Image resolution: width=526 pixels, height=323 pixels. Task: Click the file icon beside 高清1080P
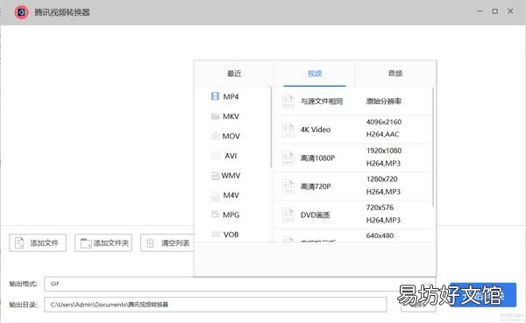click(x=288, y=158)
